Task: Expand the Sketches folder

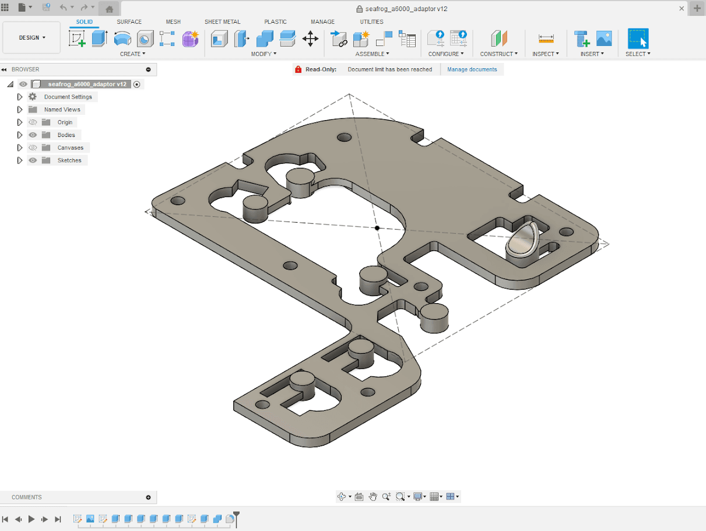Action: 19,160
